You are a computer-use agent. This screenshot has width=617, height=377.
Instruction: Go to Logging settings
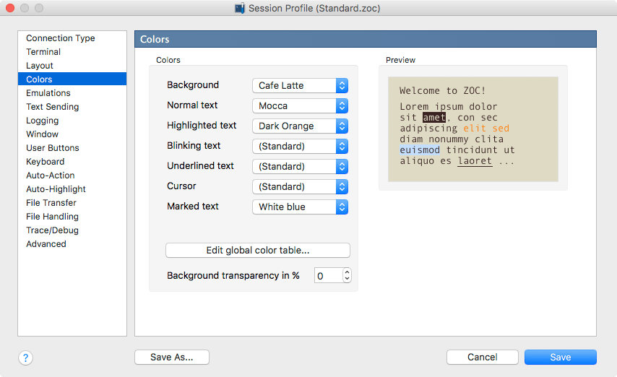click(72, 121)
